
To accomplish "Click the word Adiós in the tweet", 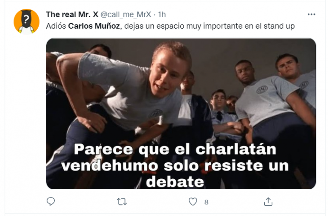I will (x=56, y=26).
